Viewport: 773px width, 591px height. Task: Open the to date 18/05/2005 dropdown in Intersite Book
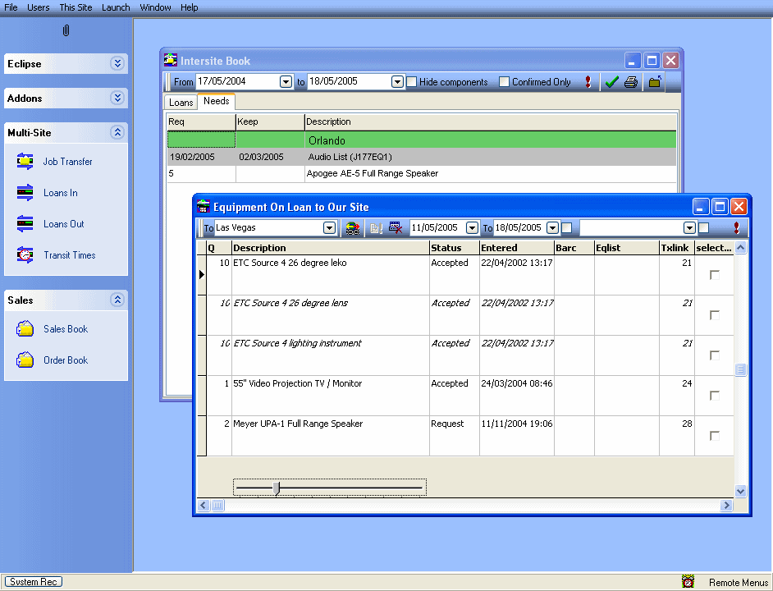coord(397,82)
